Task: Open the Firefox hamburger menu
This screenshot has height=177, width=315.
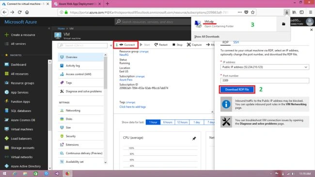Action: point(310,12)
